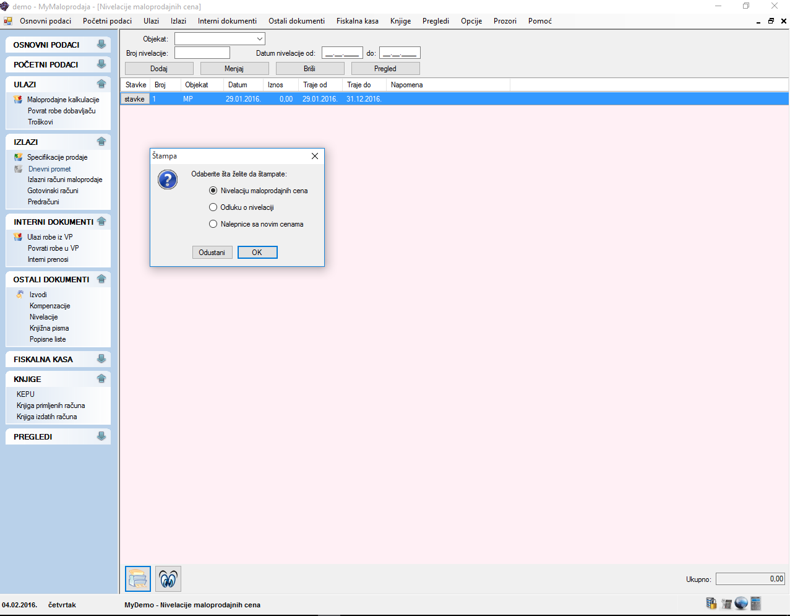Select Odluku o nivelaciji radio option
Image resolution: width=790 pixels, height=616 pixels.
click(213, 207)
